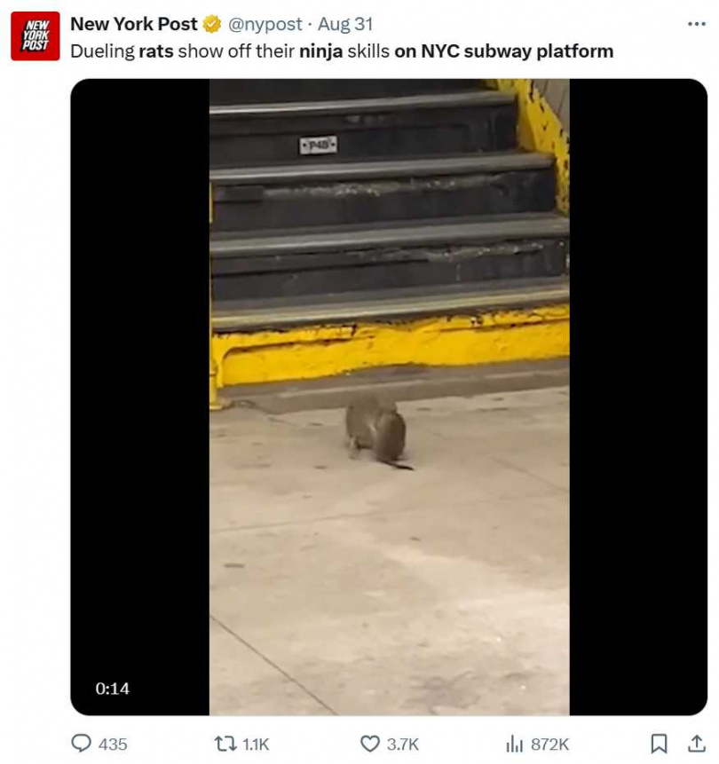Image resolution: width=719 pixels, height=764 pixels.
Task: Play the subway rat video
Action: [x=389, y=397]
